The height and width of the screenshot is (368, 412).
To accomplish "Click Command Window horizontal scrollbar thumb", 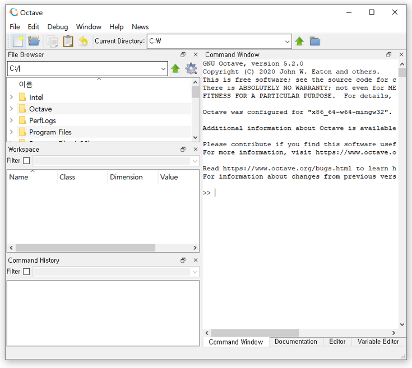I will 255,333.
